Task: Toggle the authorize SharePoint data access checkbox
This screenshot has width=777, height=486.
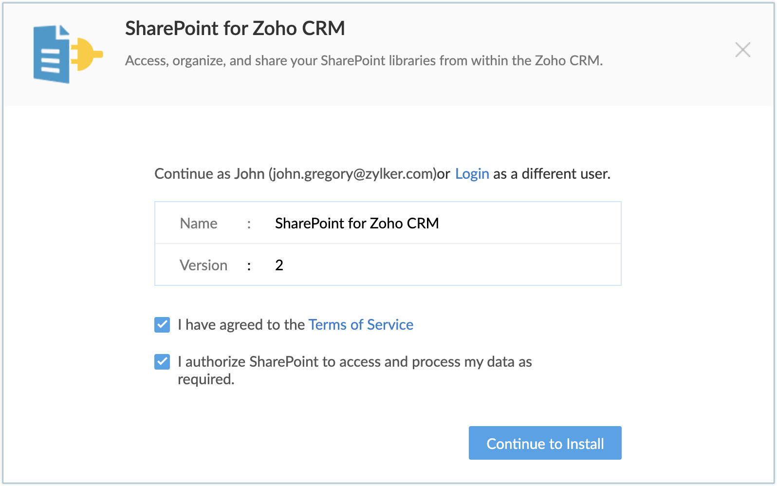Action: (162, 362)
